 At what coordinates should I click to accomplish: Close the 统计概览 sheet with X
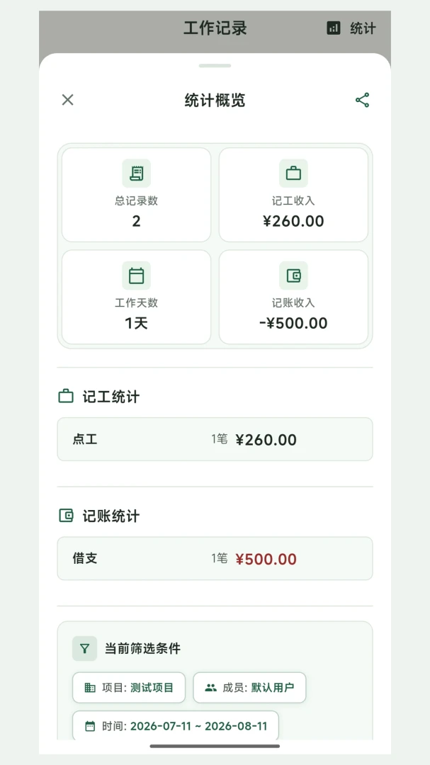tap(68, 100)
